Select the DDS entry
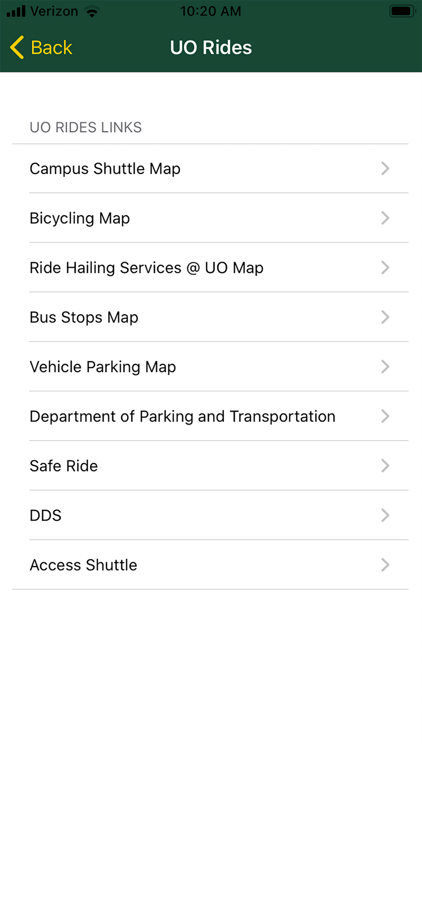Image resolution: width=422 pixels, height=914 pixels. pyautogui.click(x=46, y=515)
